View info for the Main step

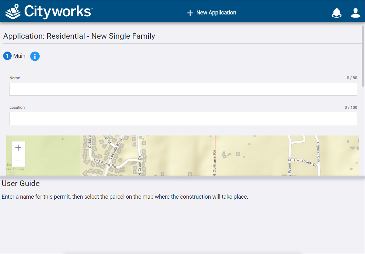[35, 56]
